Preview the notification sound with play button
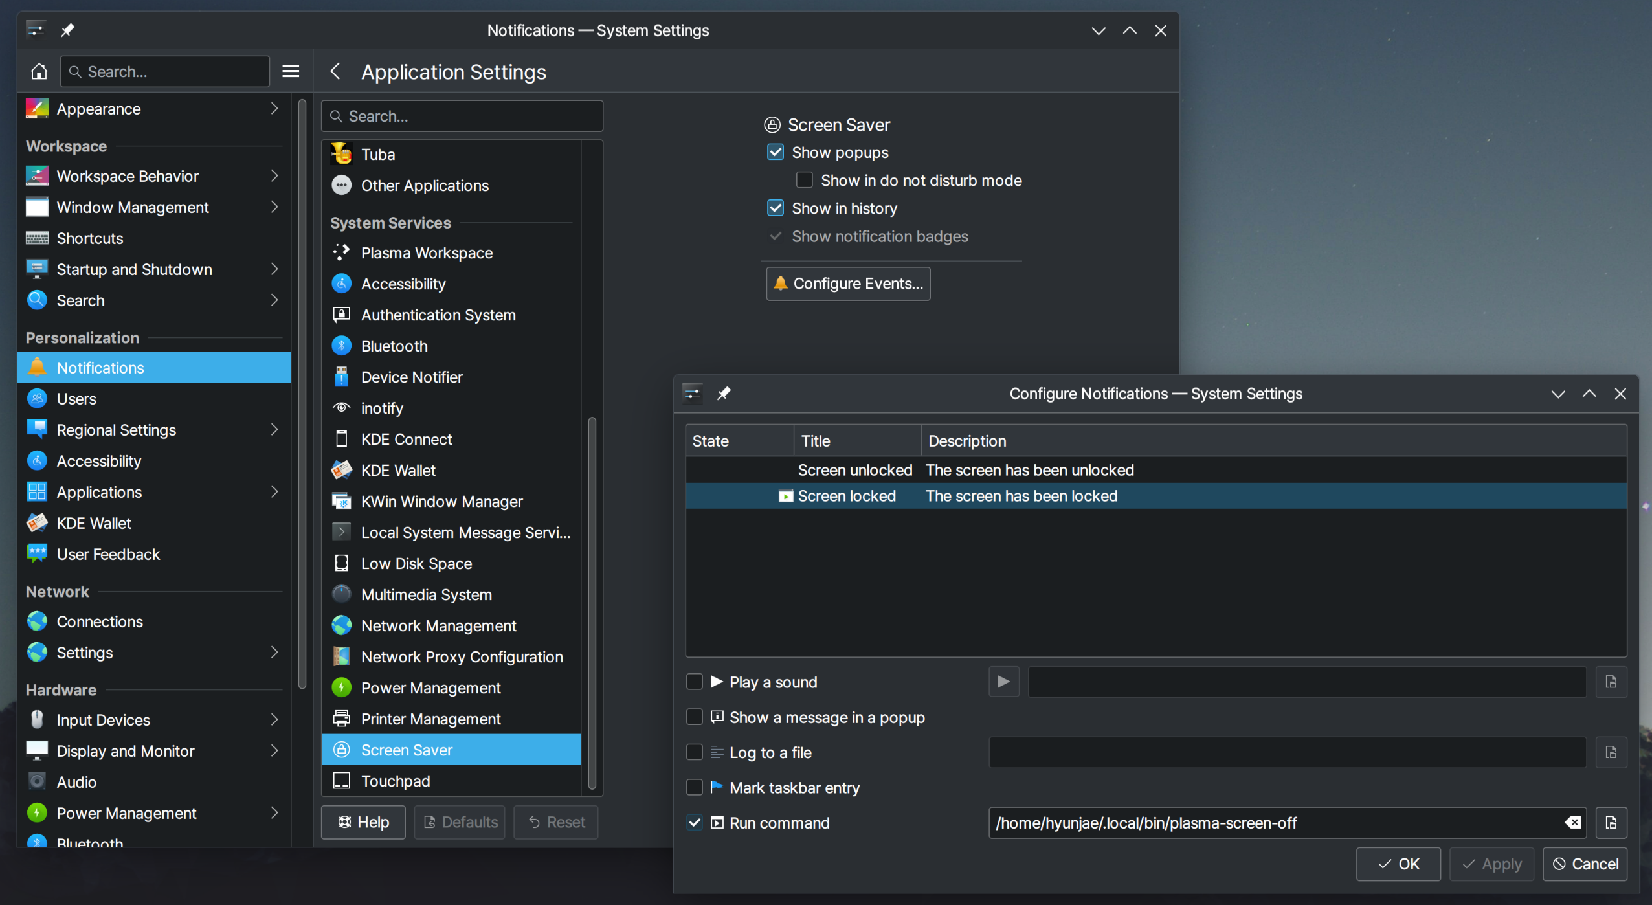The height and width of the screenshot is (905, 1652). tap(1003, 682)
